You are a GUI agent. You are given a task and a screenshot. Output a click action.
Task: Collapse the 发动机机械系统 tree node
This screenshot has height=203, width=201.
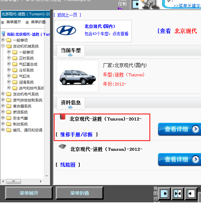(x=3, y=46)
